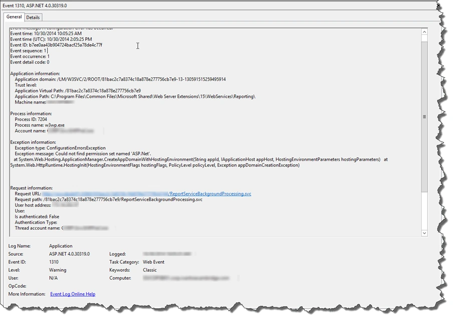Click the Application Path Reporting folder line
454x320 pixels.
(x=135, y=96)
